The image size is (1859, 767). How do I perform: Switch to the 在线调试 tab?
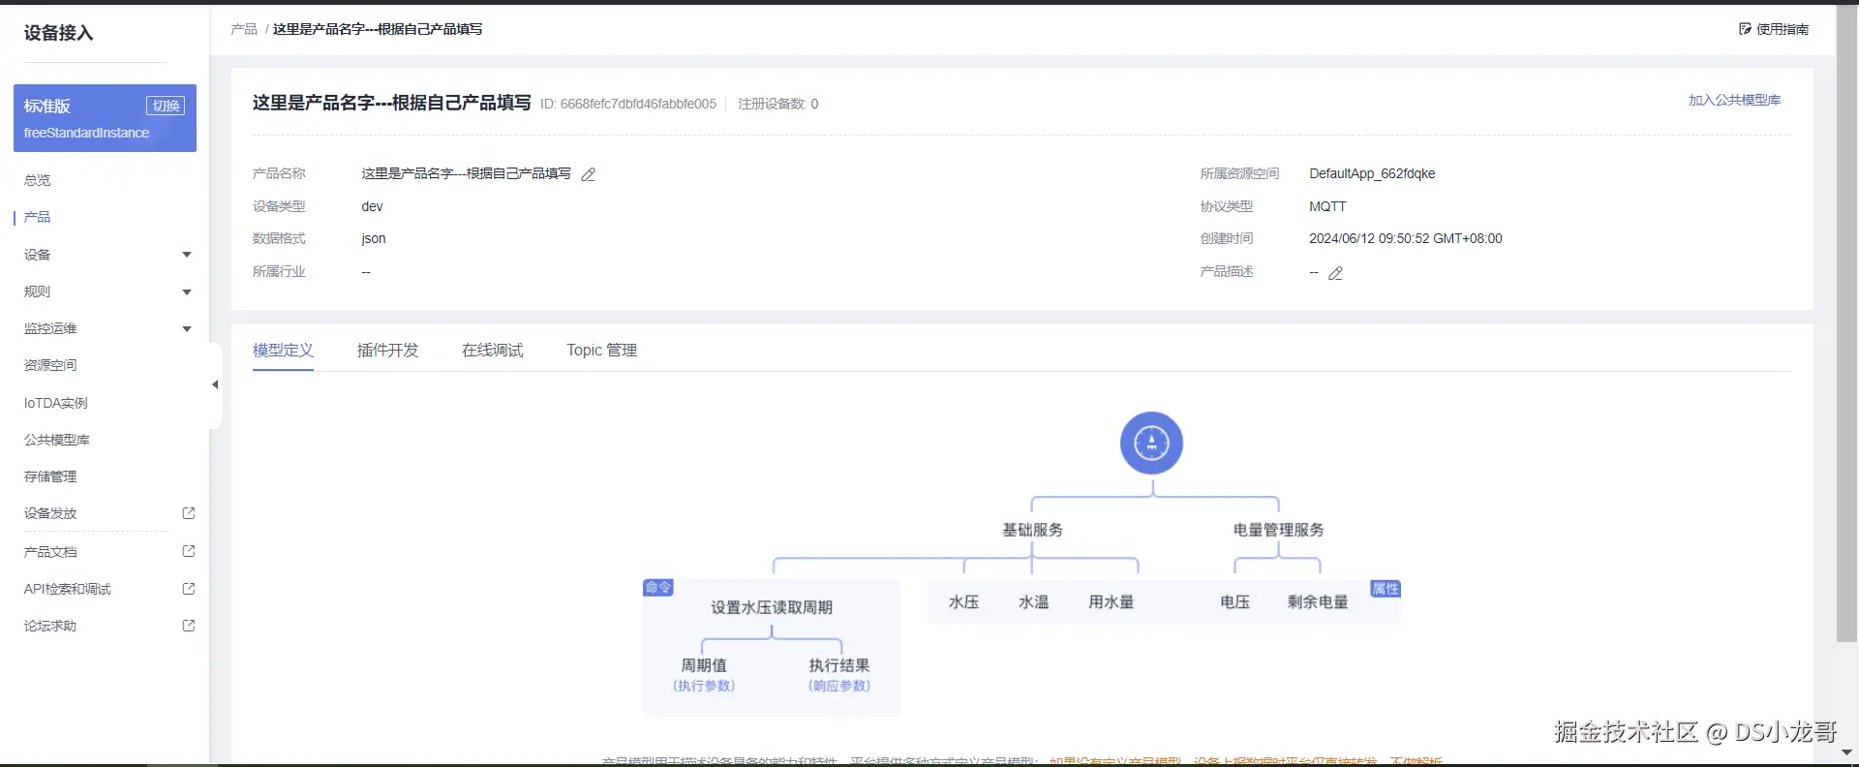[492, 350]
